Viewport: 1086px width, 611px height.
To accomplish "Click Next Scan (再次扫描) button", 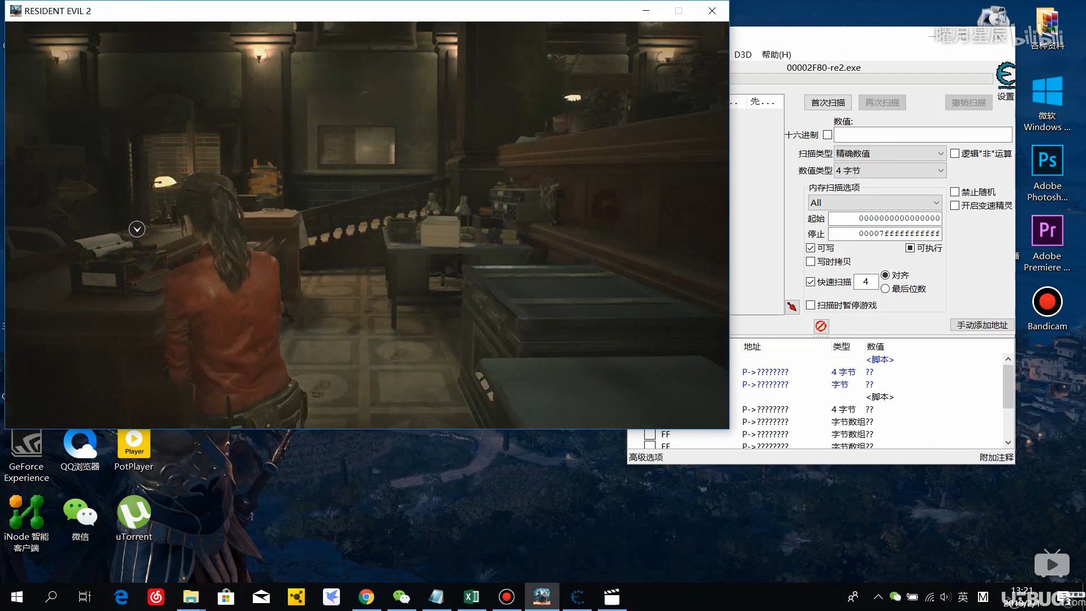I will pyautogui.click(x=882, y=102).
